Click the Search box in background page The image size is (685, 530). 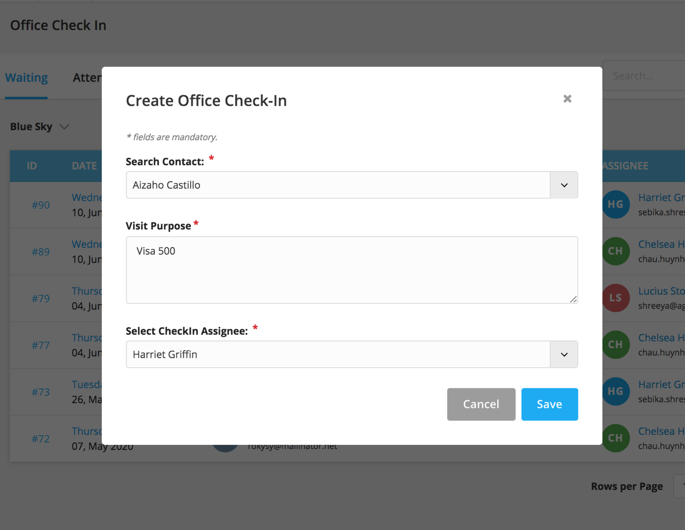point(644,76)
